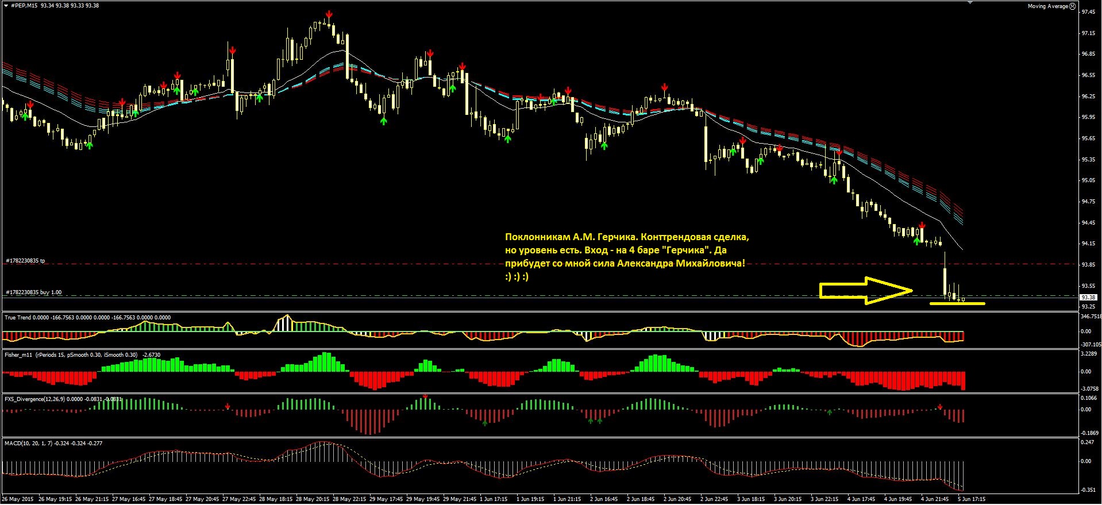
Task: Click the 97.45 price scale value
Action: [x=1088, y=12]
